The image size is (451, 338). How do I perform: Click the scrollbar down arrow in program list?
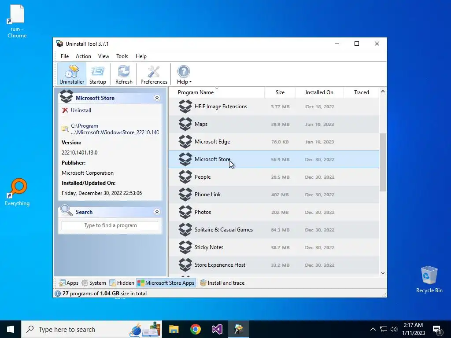[x=383, y=273]
